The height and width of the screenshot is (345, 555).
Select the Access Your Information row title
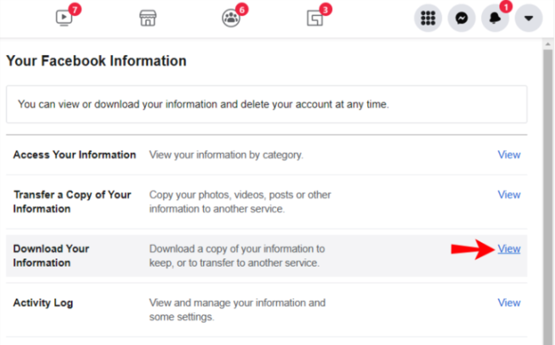[75, 155]
